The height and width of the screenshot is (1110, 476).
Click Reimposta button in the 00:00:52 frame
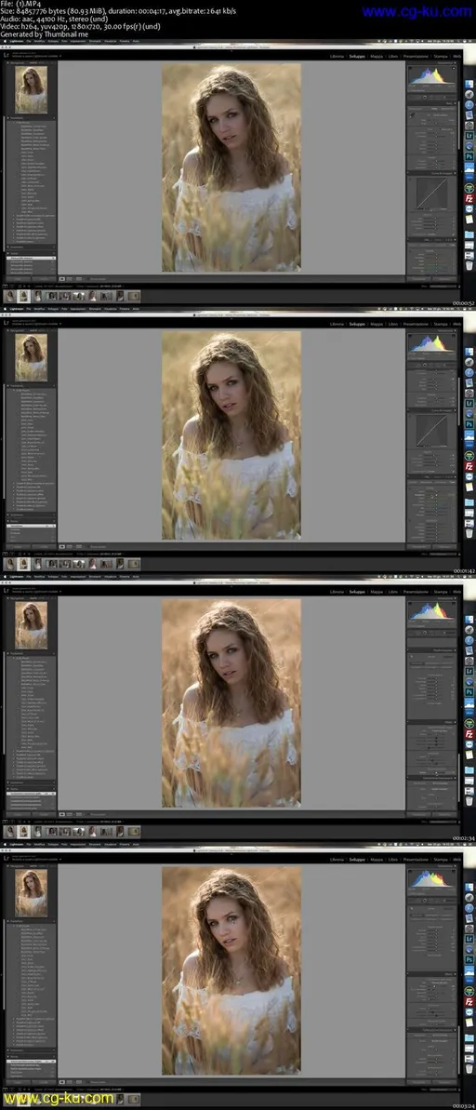pos(444,279)
